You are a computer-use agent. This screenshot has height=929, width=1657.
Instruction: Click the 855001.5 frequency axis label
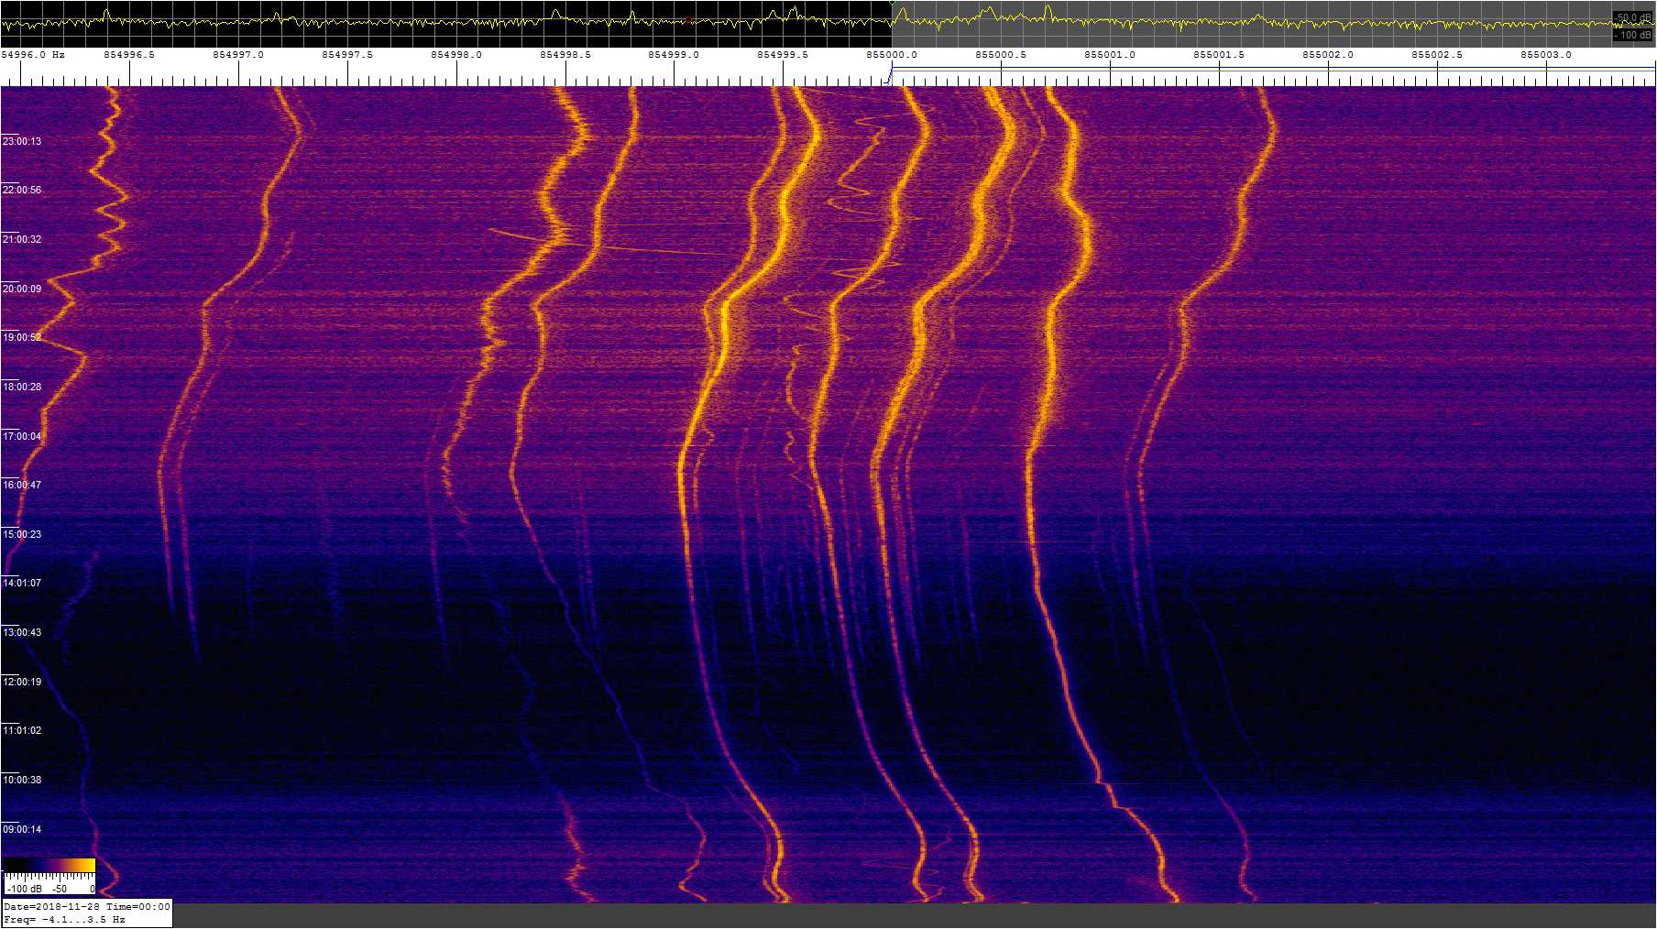(1219, 55)
